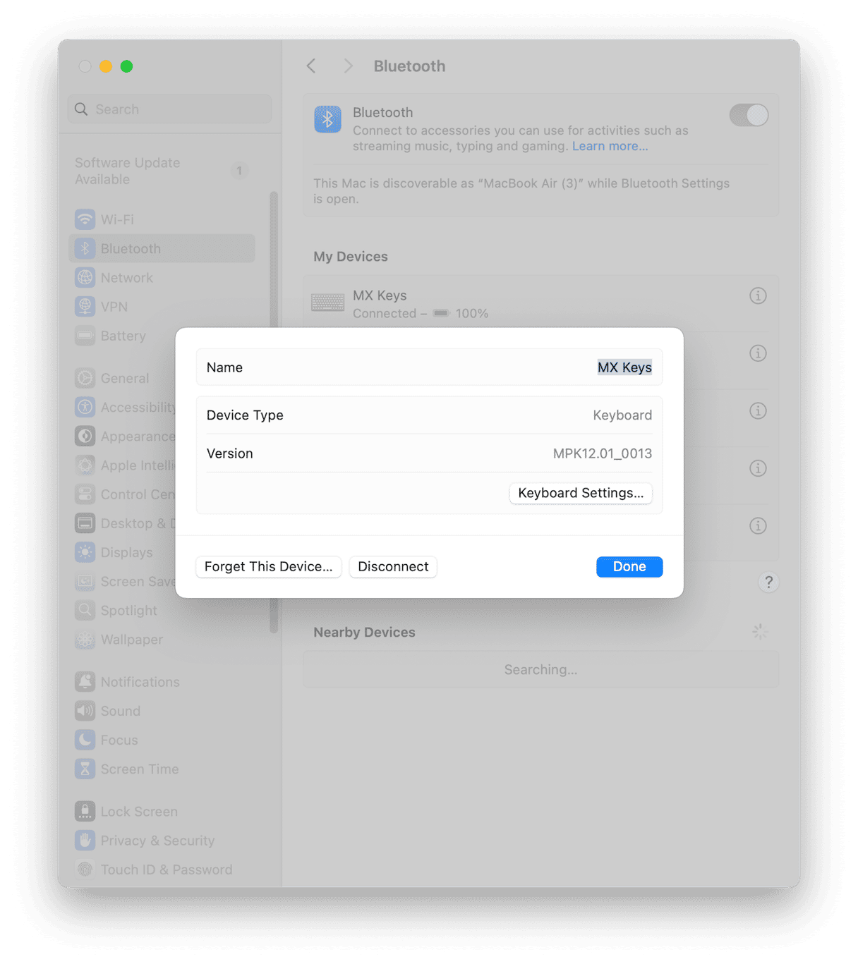The height and width of the screenshot is (964, 858).
Task: Click the green maximize window button
Action: [126, 66]
